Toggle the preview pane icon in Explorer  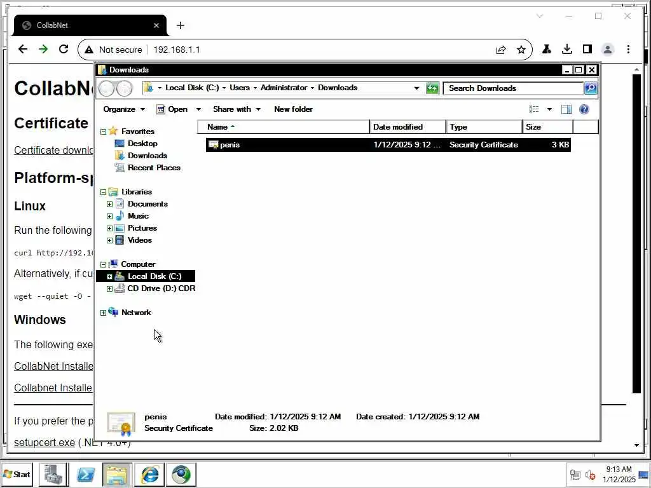coord(566,109)
